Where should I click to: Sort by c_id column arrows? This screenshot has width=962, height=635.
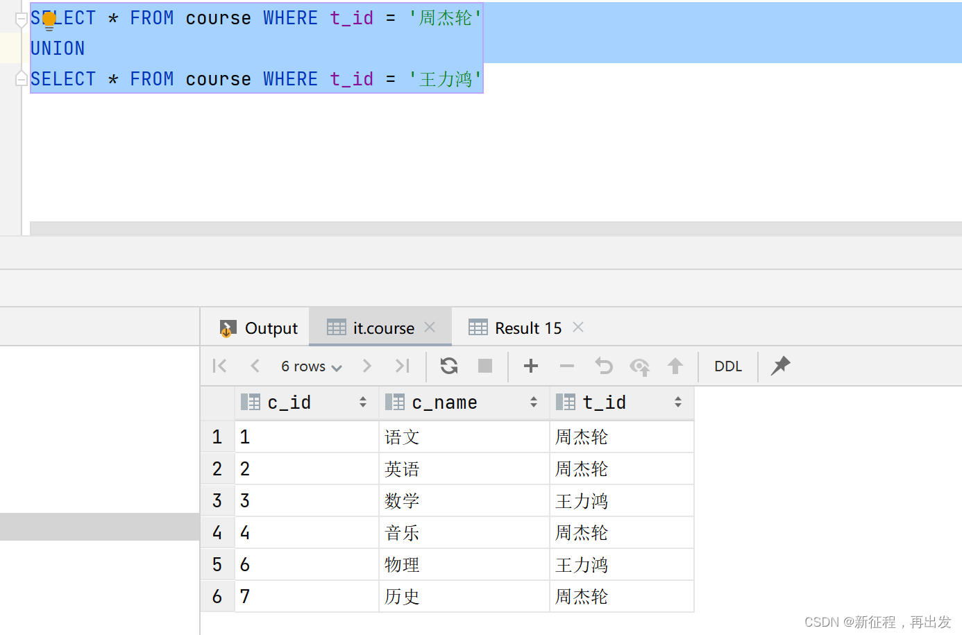point(363,403)
